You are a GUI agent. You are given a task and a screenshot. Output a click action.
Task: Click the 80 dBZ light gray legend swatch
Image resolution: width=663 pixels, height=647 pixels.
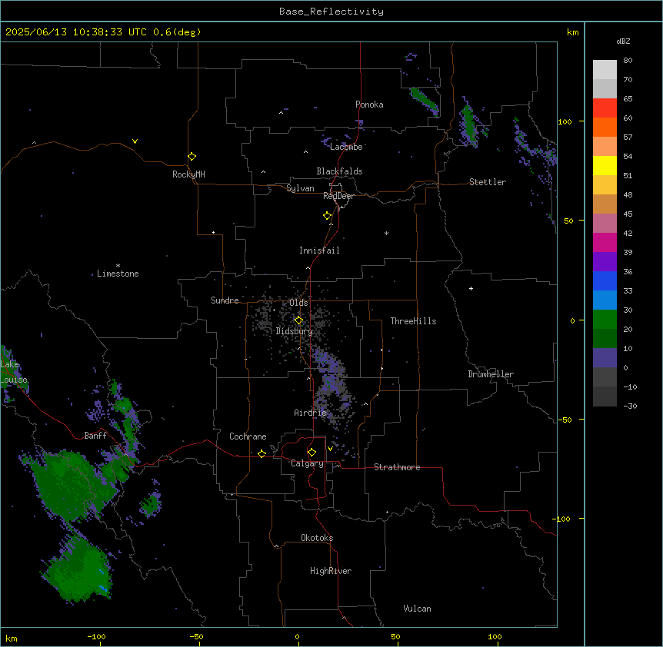click(x=605, y=70)
